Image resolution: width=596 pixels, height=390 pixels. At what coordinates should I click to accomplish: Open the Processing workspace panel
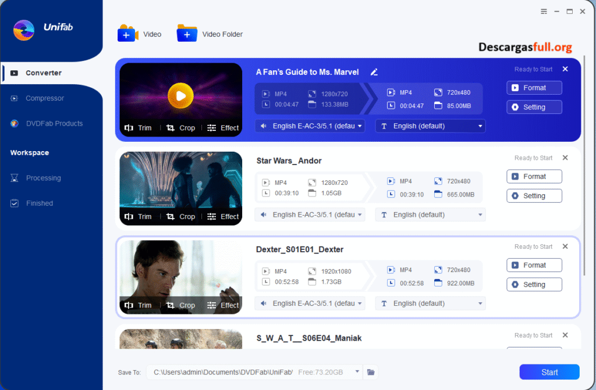44,178
